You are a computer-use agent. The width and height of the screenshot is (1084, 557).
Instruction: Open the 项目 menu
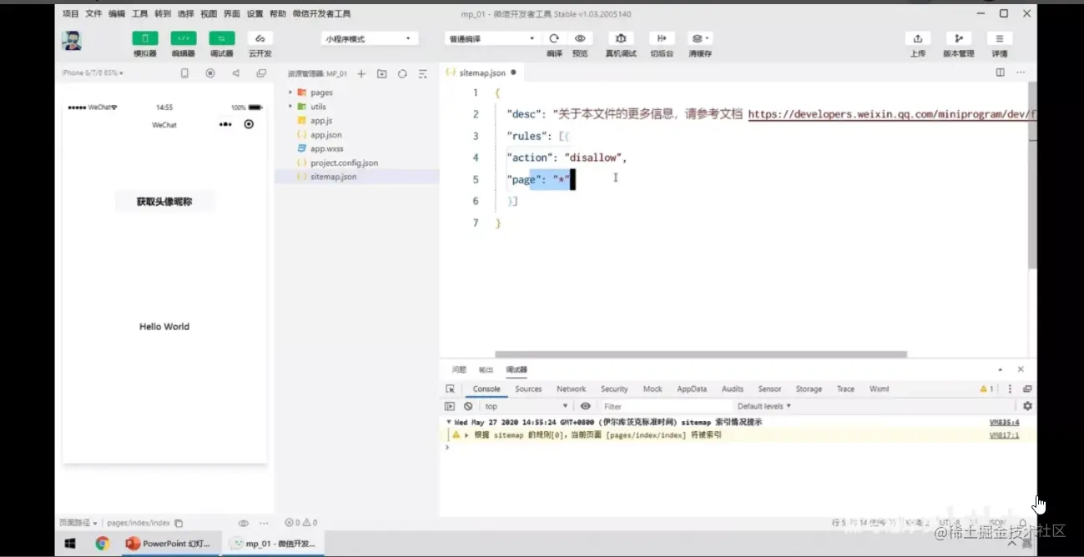[71, 14]
